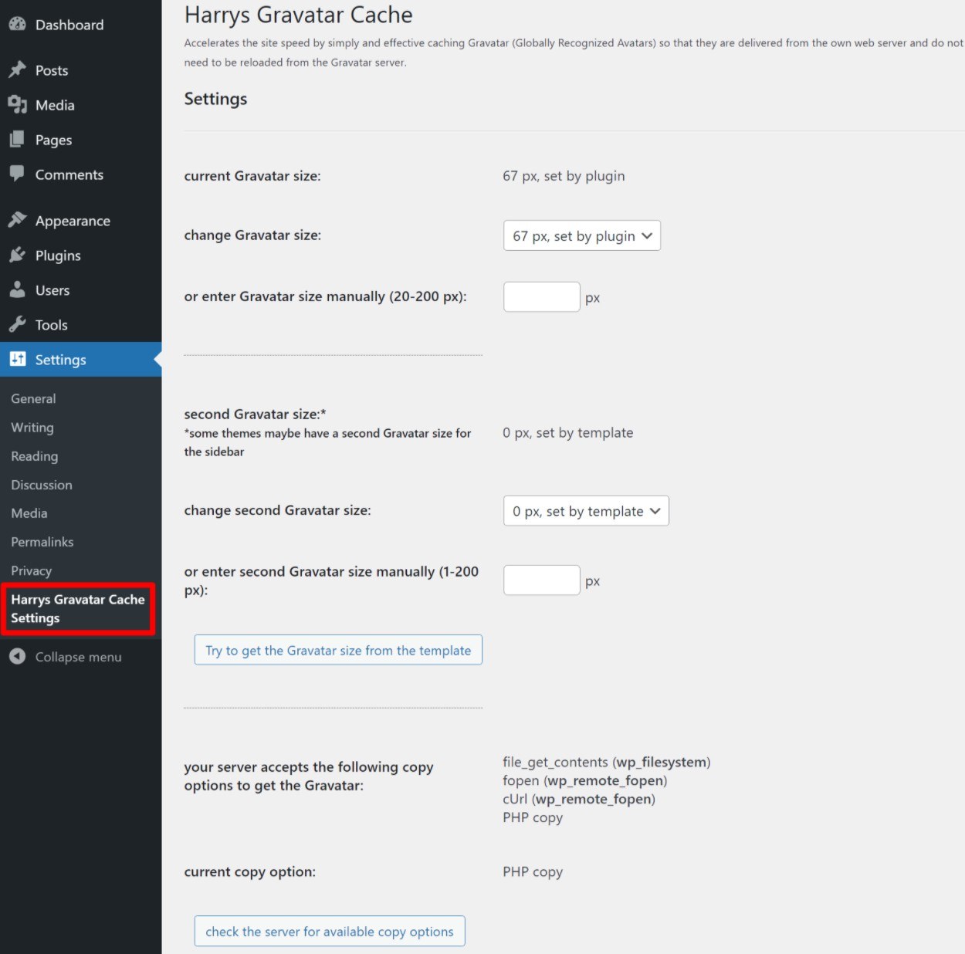Click the Posts pushpin icon
Image resolution: width=965 pixels, height=954 pixels.
coord(18,70)
